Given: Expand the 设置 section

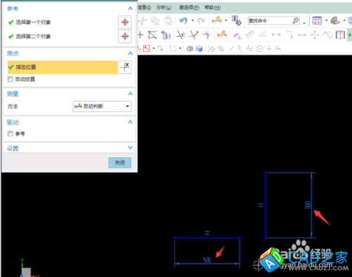Looking at the screenshot, I should (x=130, y=148).
